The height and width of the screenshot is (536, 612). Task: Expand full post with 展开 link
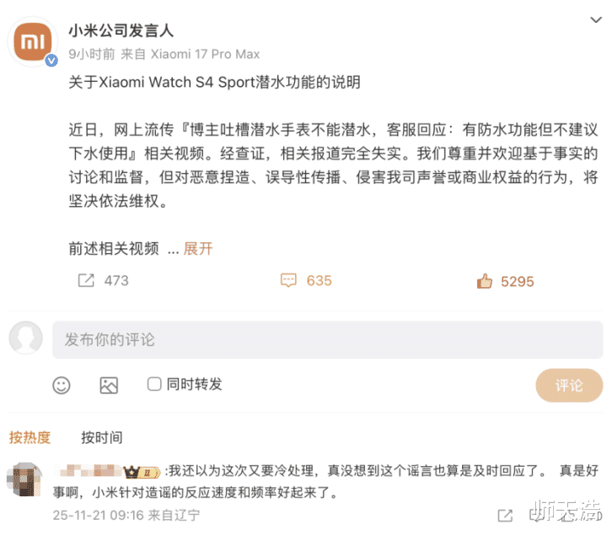[x=198, y=248]
